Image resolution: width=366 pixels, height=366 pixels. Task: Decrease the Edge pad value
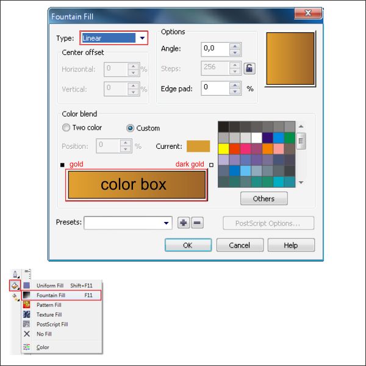click(x=235, y=91)
